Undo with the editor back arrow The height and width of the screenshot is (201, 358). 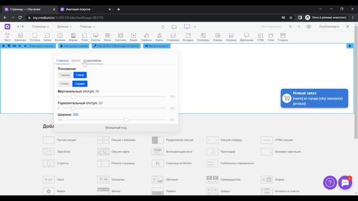[x=291, y=27]
